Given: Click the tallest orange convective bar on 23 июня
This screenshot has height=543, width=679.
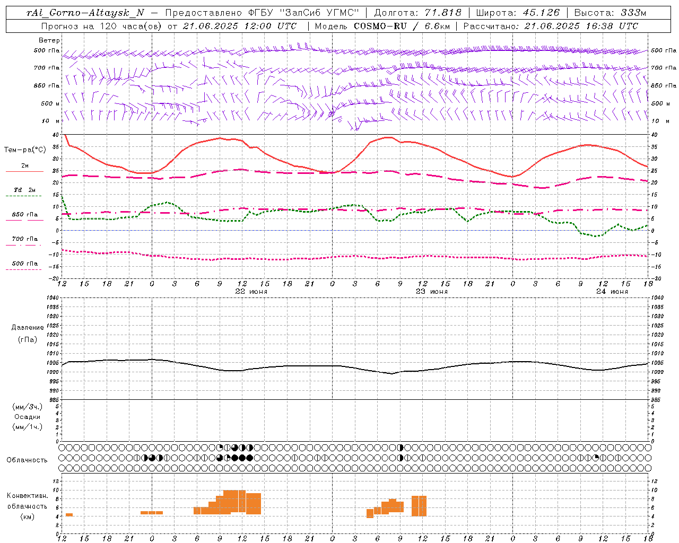Looking at the screenshot, I should (419, 506).
